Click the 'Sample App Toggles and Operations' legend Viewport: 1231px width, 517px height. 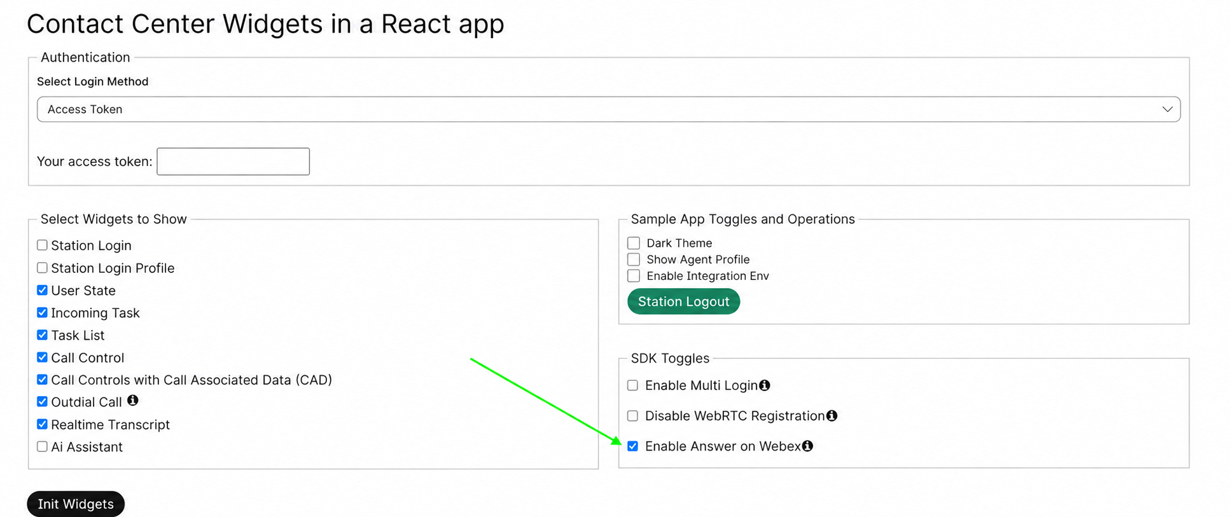pyautogui.click(x=743, y=219)
